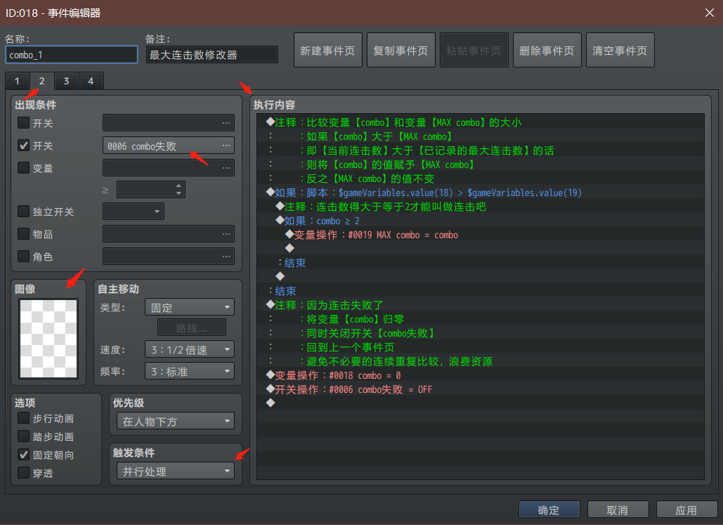Open the 变量 condition selector

[226, 167]
